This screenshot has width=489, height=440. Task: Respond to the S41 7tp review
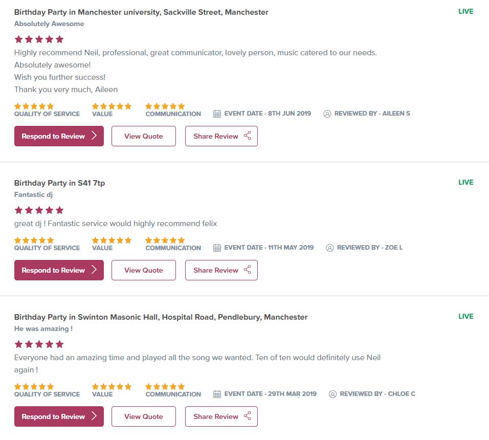pyautogui.click(x=59, y=270)
